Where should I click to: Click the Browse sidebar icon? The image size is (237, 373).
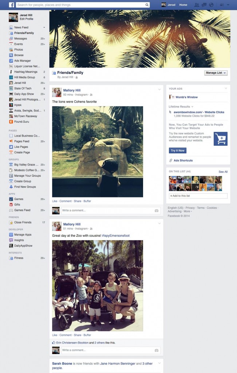(x=11, y=55)
